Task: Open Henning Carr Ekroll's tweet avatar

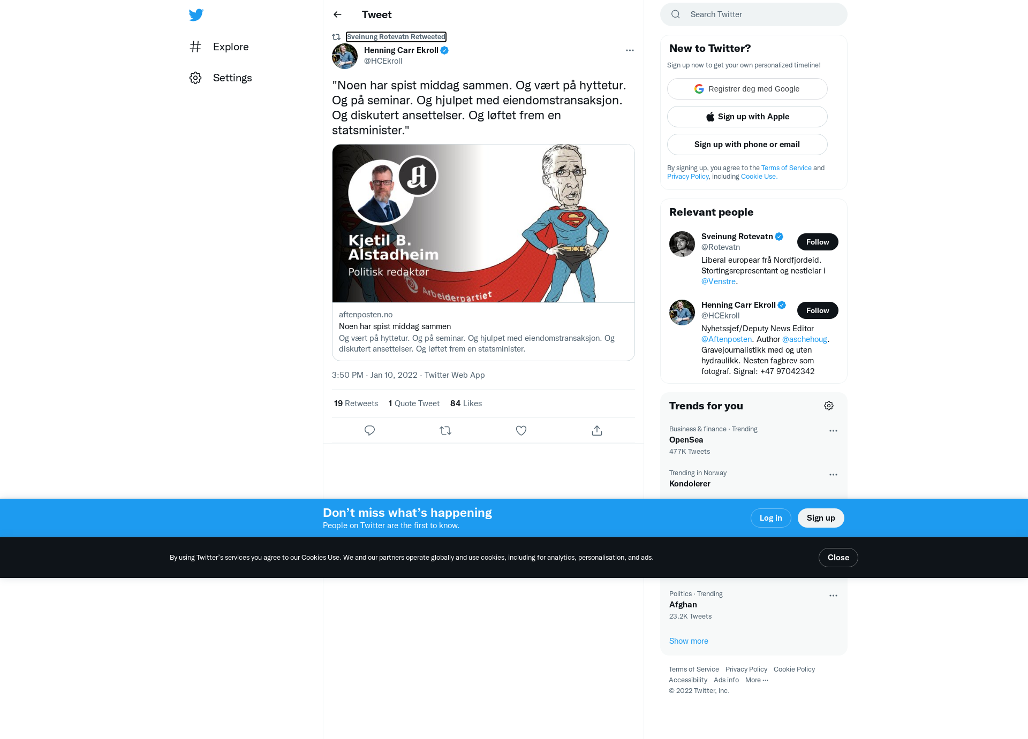Action: pos(345,56)
